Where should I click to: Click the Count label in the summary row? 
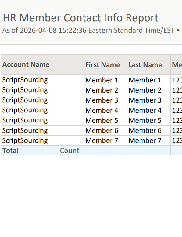pyautogui.click(x=70, y=151)
